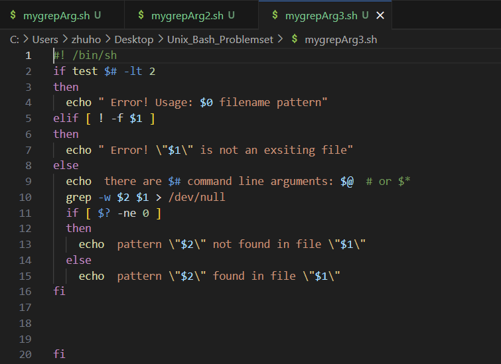501x364 pixels.
Task: Click the 'fi' on line 16
Action: click(x=60, y=291)
